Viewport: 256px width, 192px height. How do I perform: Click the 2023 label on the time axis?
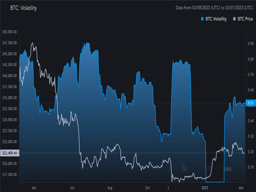coord(205,187)
